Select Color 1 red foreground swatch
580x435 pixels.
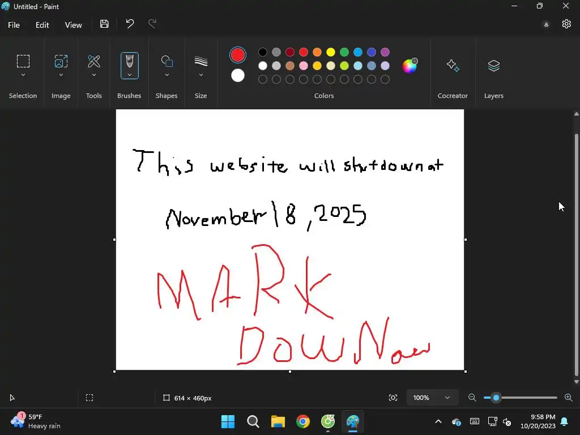pyautogui.click(x=237, y=55)
